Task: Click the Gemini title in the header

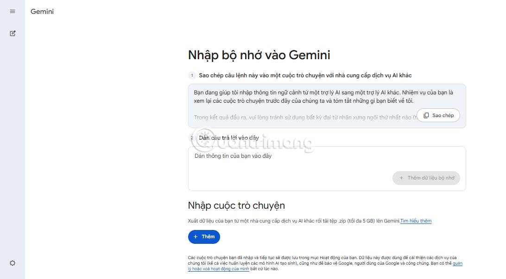Action: (42, 12)
